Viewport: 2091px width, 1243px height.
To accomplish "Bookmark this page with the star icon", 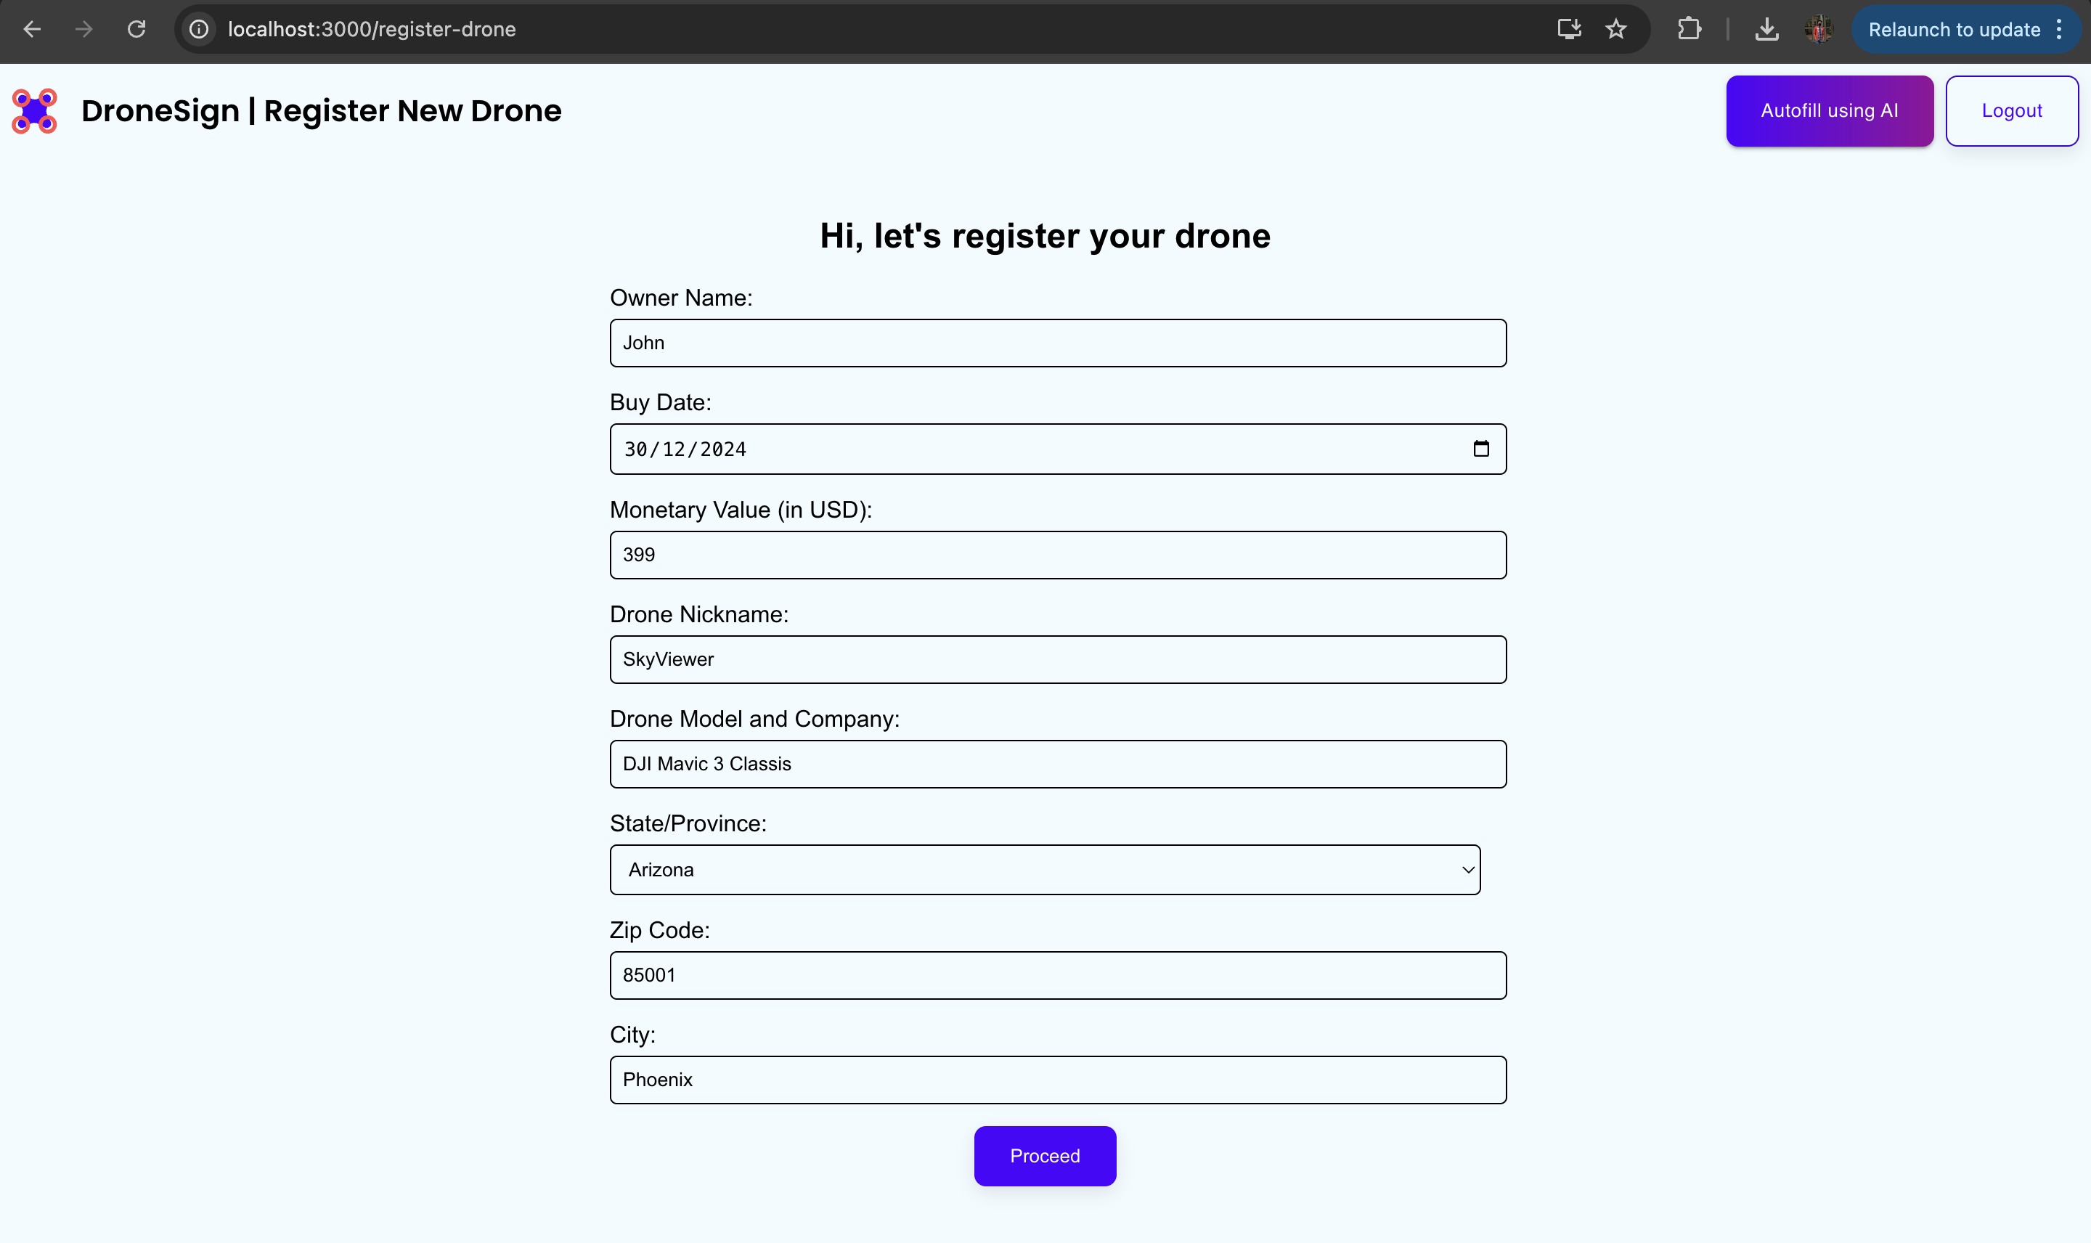I will coord(1615,29).
